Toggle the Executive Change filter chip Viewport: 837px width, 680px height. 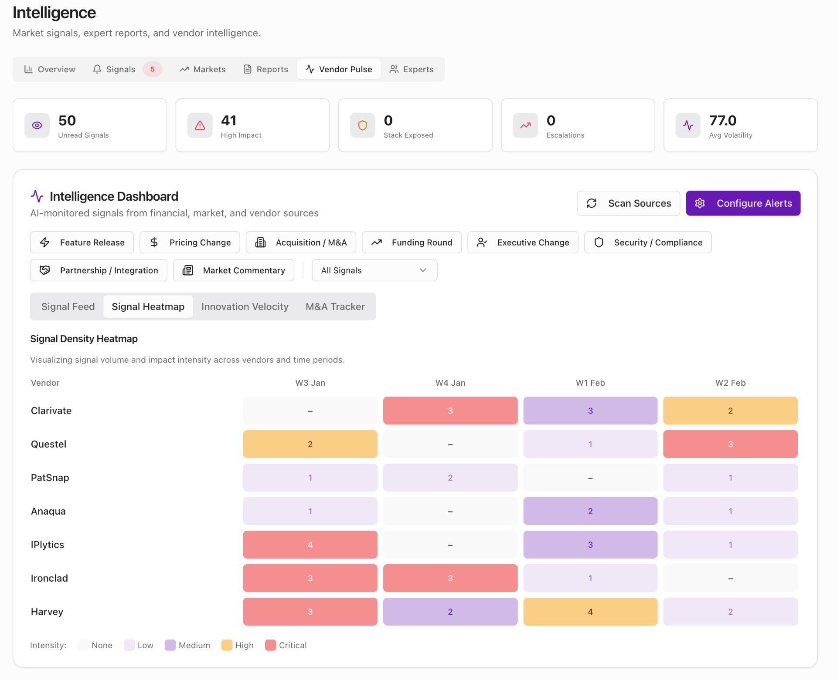pos(523,242)
